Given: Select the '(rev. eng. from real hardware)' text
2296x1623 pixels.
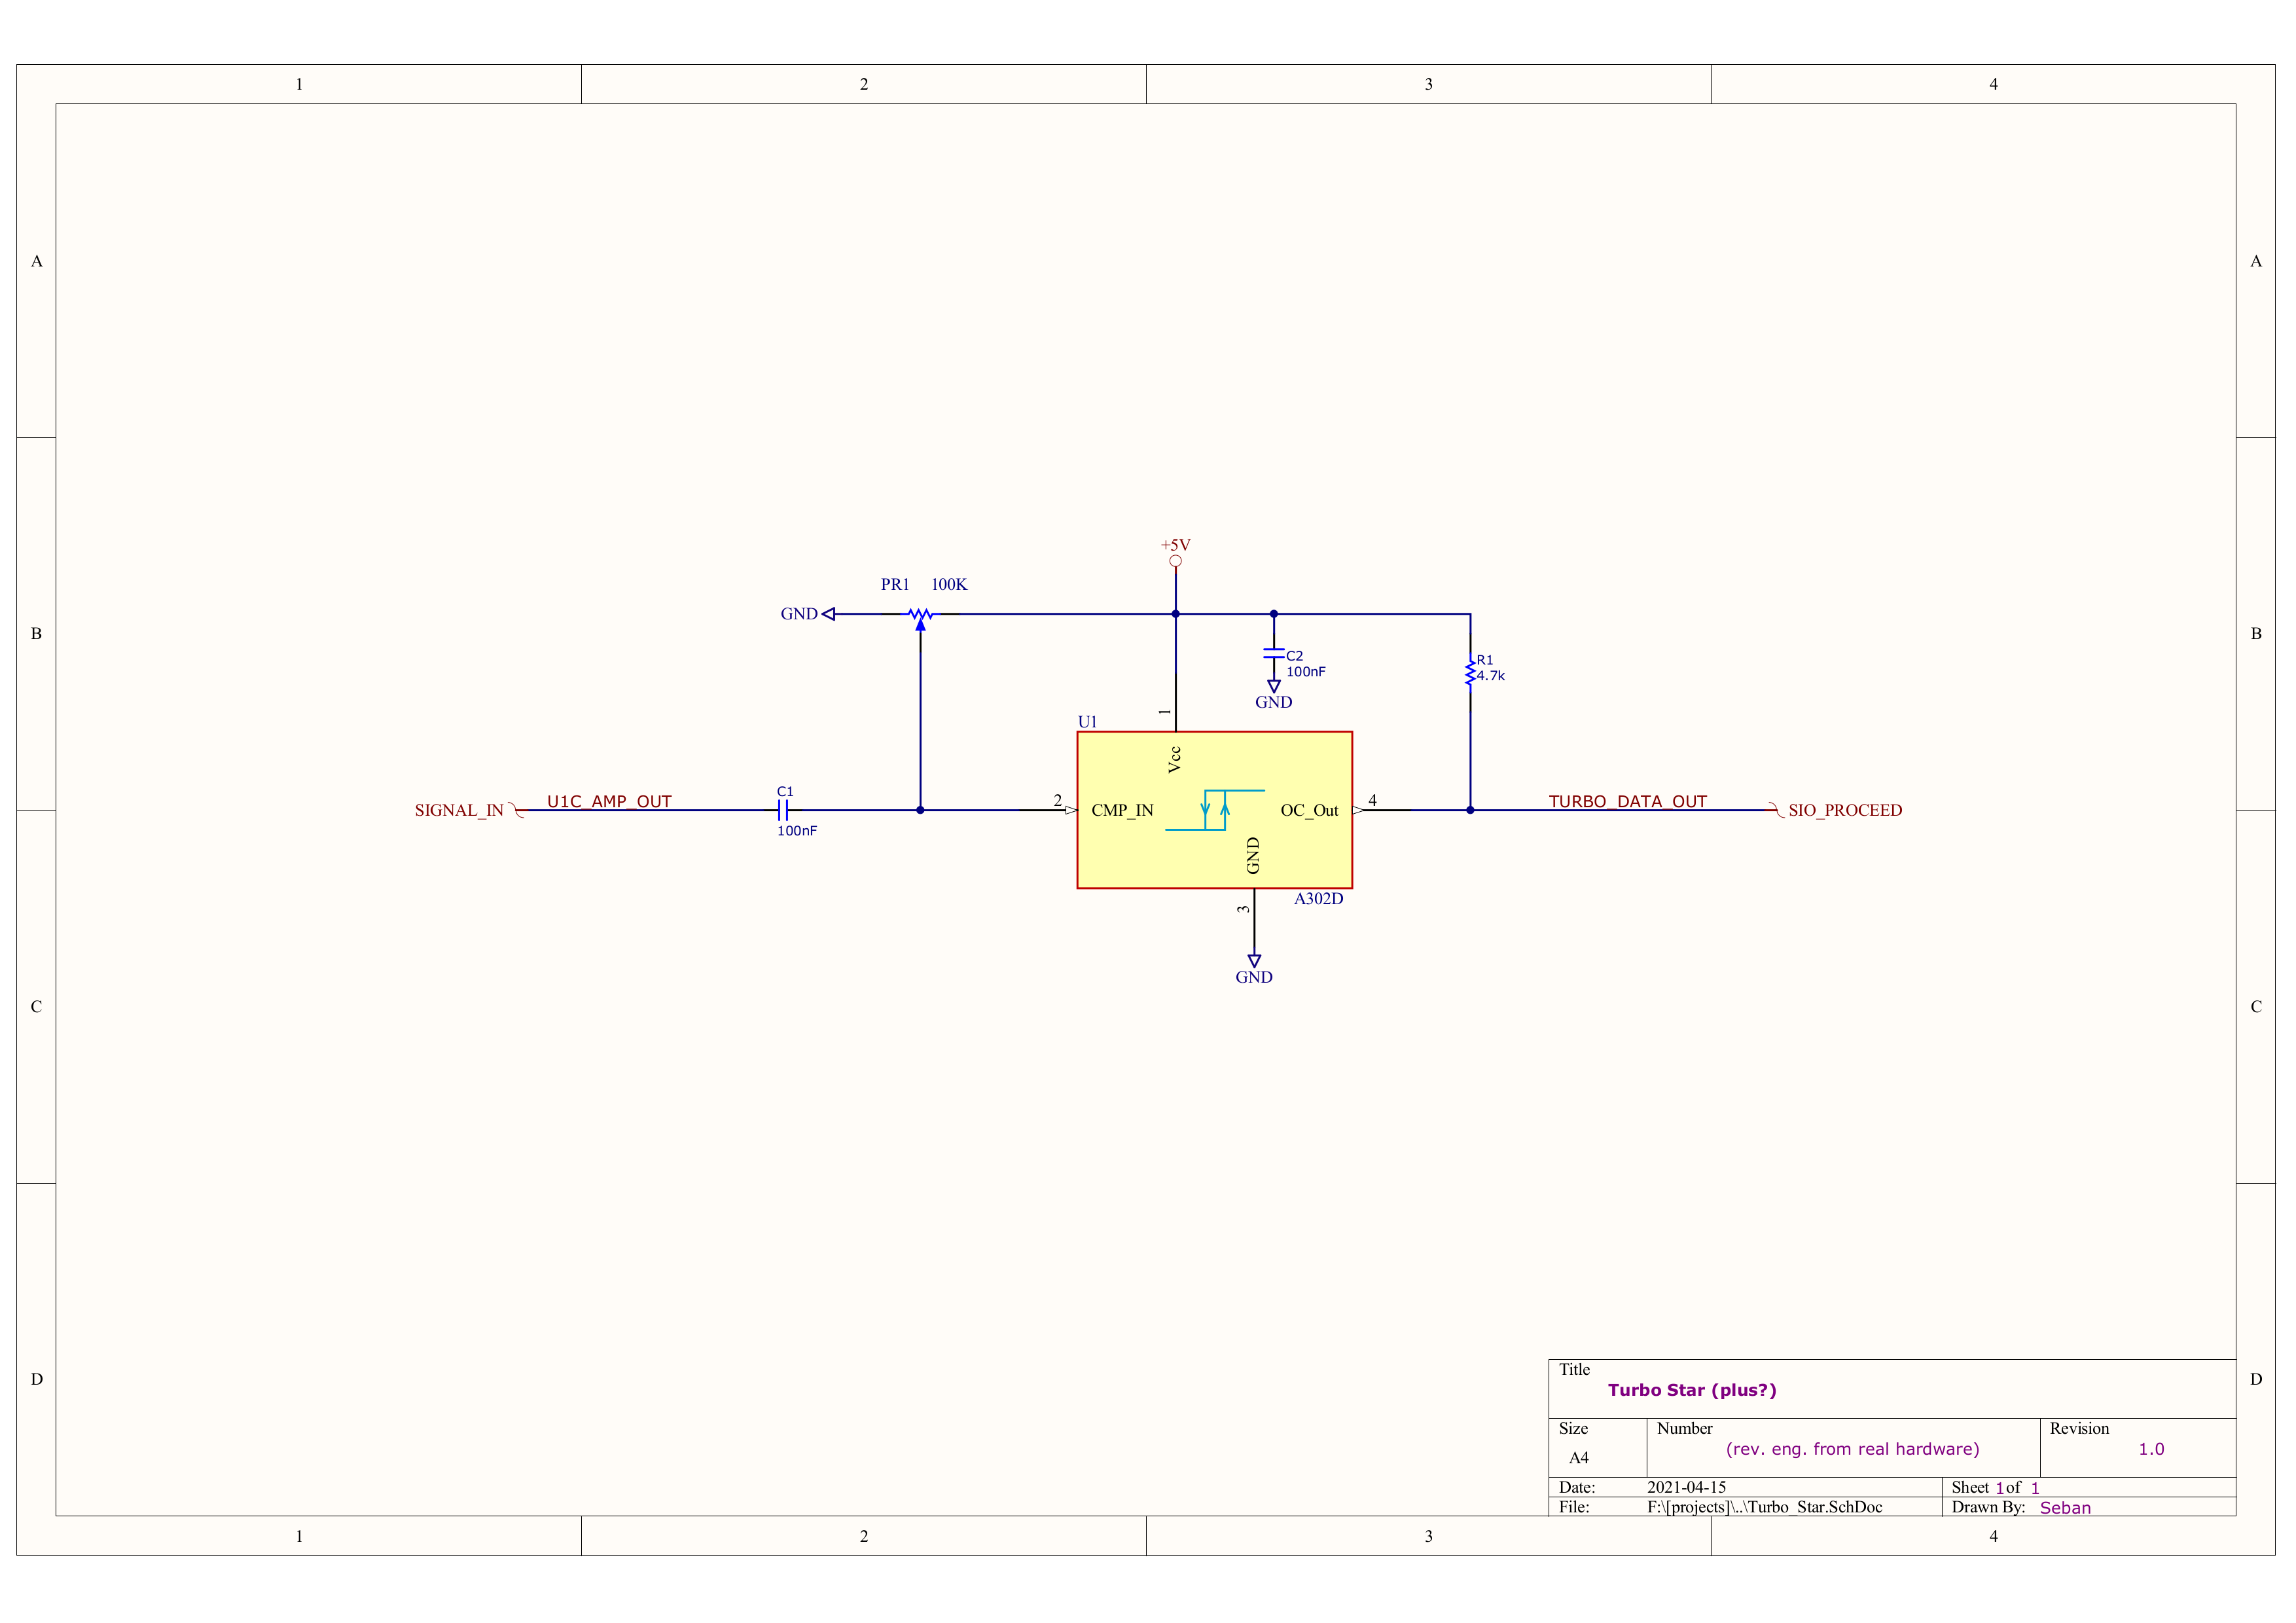Looking at the screenshot, I should (x=1852, y=1449).
